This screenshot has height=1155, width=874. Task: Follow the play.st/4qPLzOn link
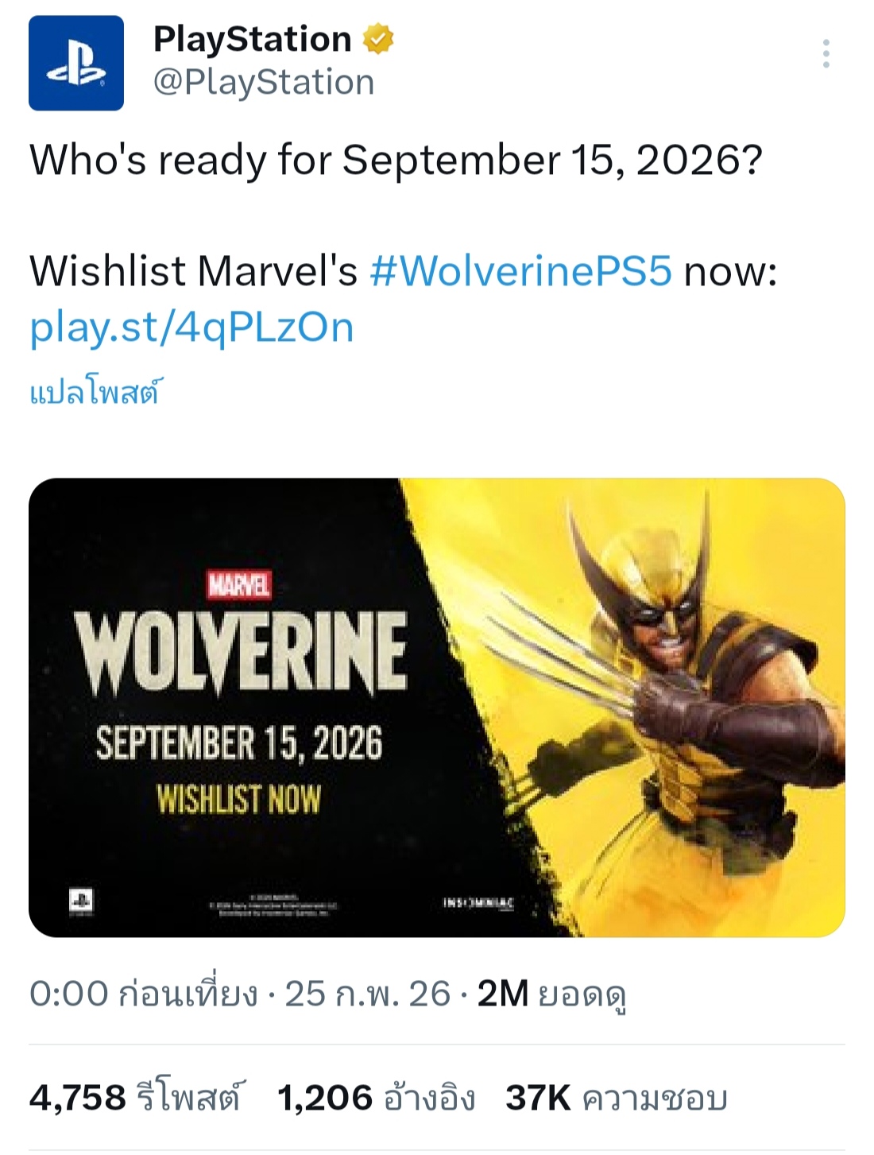[x=191, y=327]
